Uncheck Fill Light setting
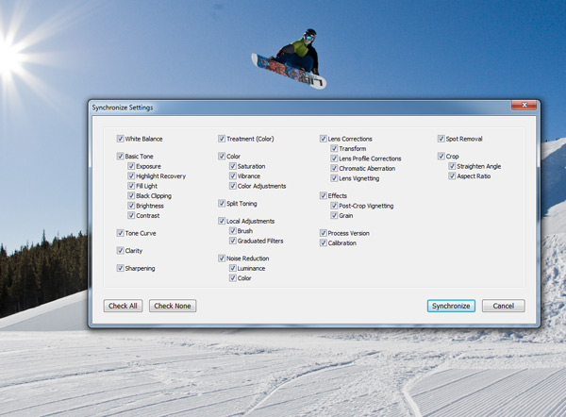The height and width of the screenshot is (417, 566). coord(131,186)
